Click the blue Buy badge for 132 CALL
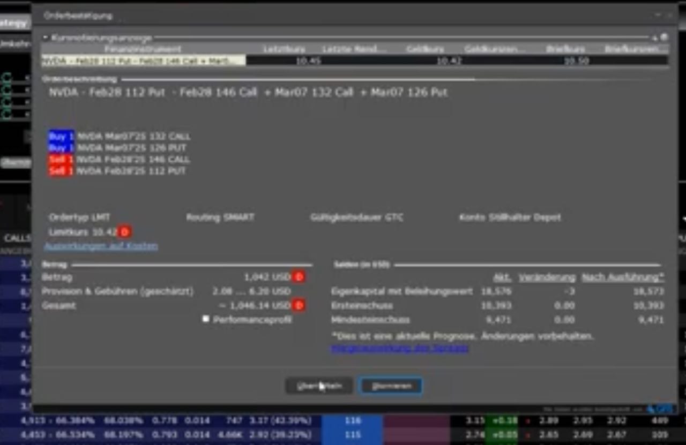 (61, 136)
